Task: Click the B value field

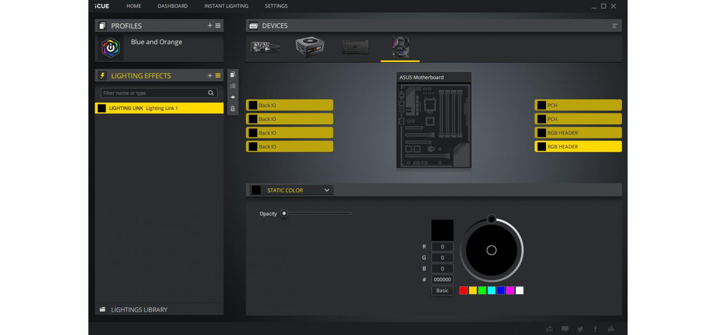Action: pyautogui.click(x=442, y=269)
